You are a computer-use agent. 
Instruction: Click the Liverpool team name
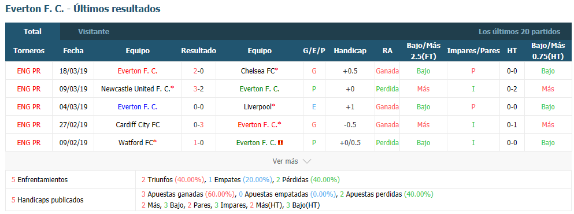(259, 106)
